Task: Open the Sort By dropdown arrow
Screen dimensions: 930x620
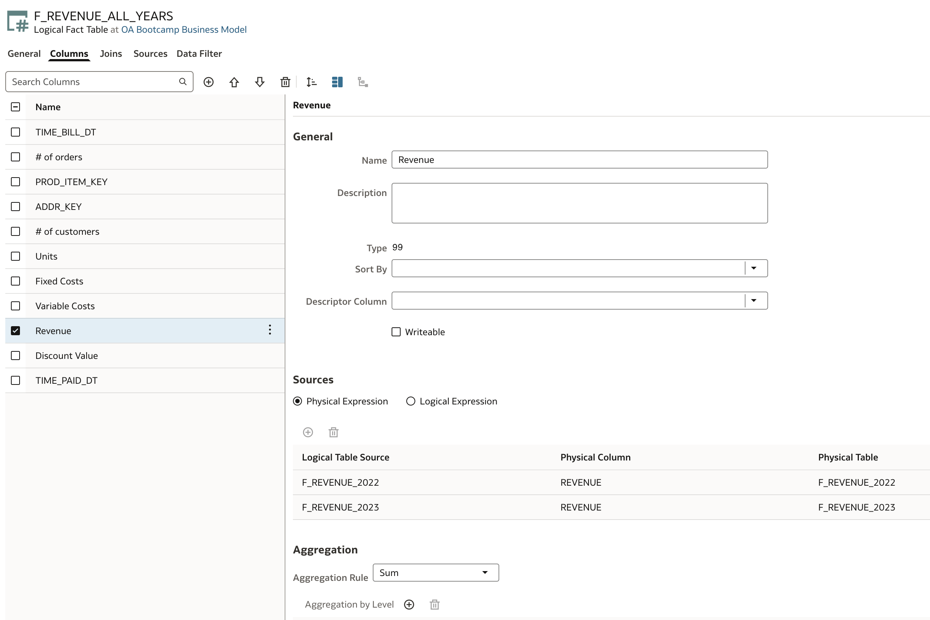Action: (x=754, y=268)
